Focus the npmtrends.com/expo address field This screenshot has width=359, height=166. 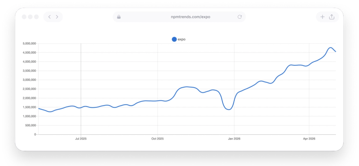tap(179, 17)
